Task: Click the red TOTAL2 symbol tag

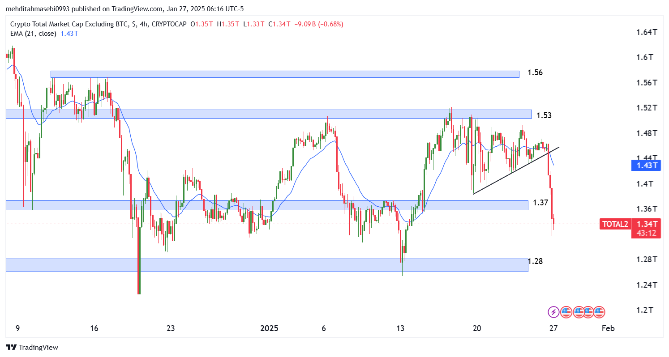Action: pyautogui.click(x=615, y=224)
